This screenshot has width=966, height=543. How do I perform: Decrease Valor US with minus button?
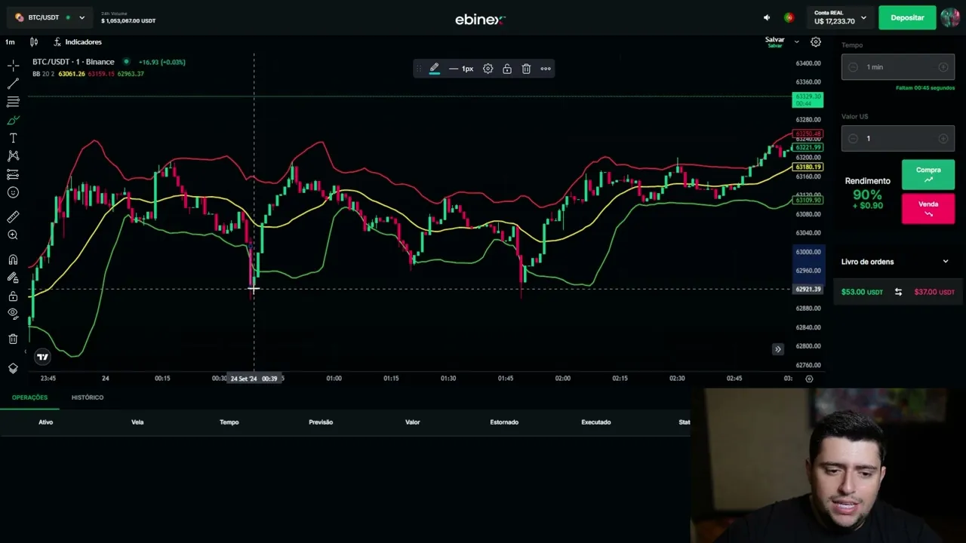click(x=853, y=139)
